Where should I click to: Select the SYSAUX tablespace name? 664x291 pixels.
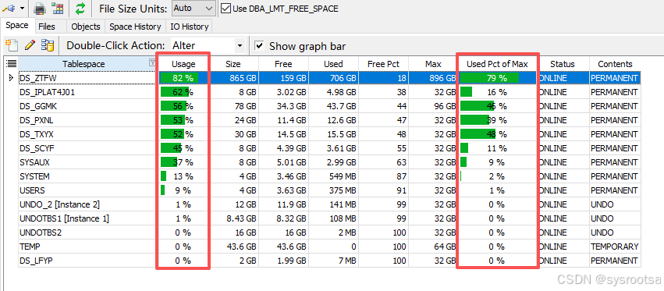click(36, 162)
